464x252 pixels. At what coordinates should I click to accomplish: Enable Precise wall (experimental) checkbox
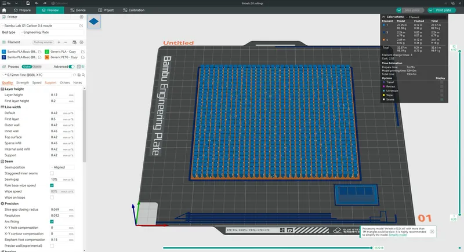52,246
